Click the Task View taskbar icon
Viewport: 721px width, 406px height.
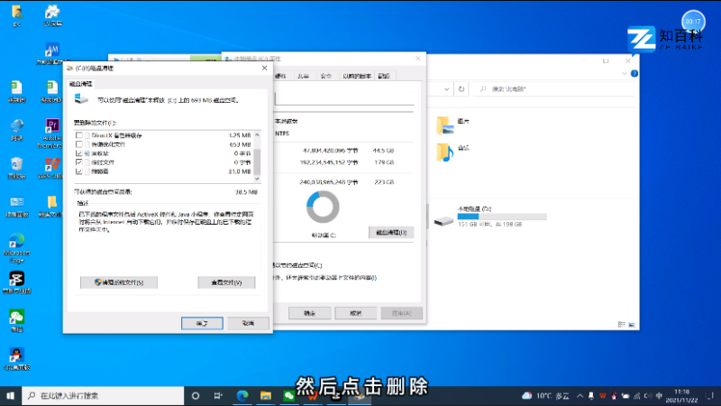coord(219,395)
